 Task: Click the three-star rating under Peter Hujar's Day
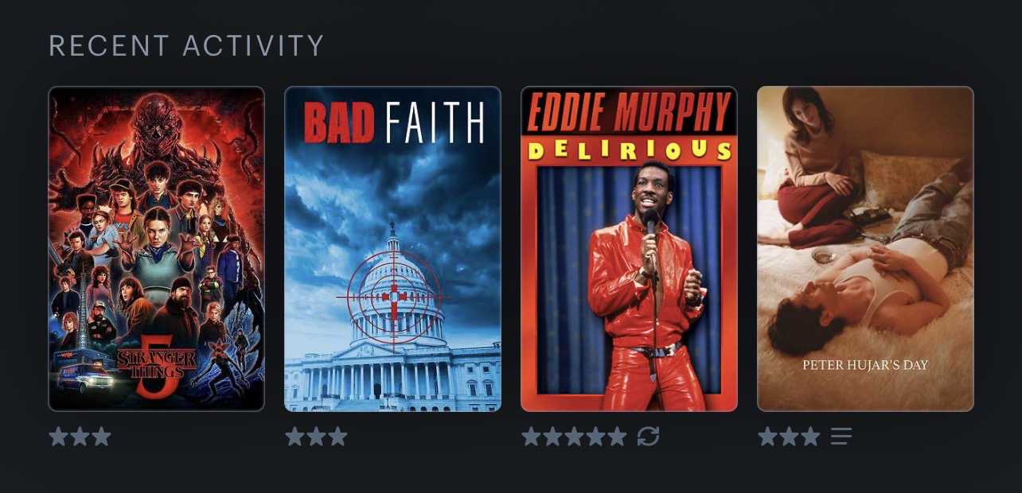pyautogui.click(x=789, y=436)
